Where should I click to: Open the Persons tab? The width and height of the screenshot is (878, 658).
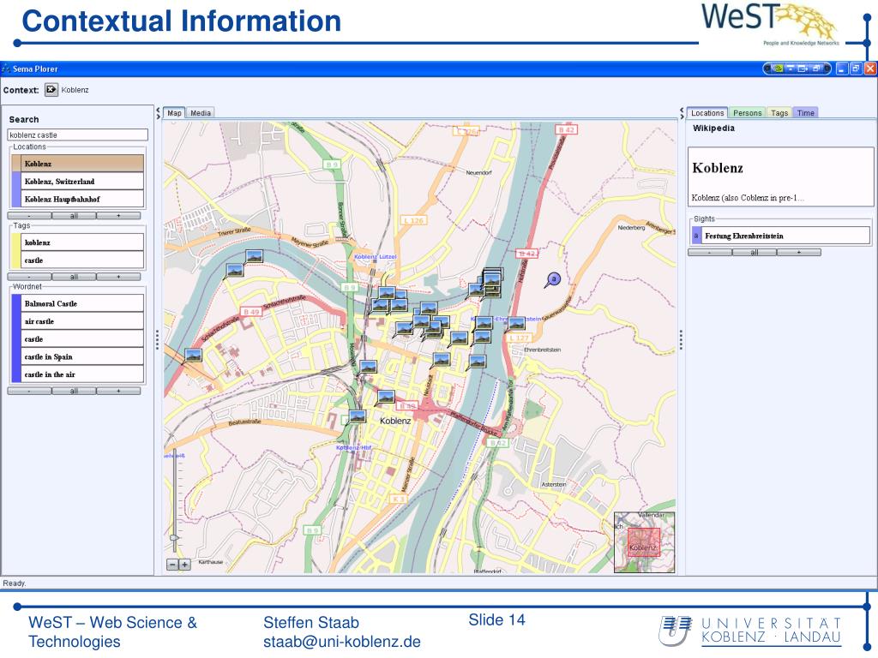click(748, 113)
